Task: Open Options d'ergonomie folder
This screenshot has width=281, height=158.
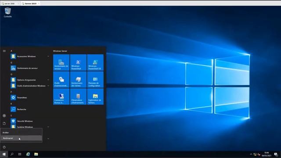Action: coord(30,80)
